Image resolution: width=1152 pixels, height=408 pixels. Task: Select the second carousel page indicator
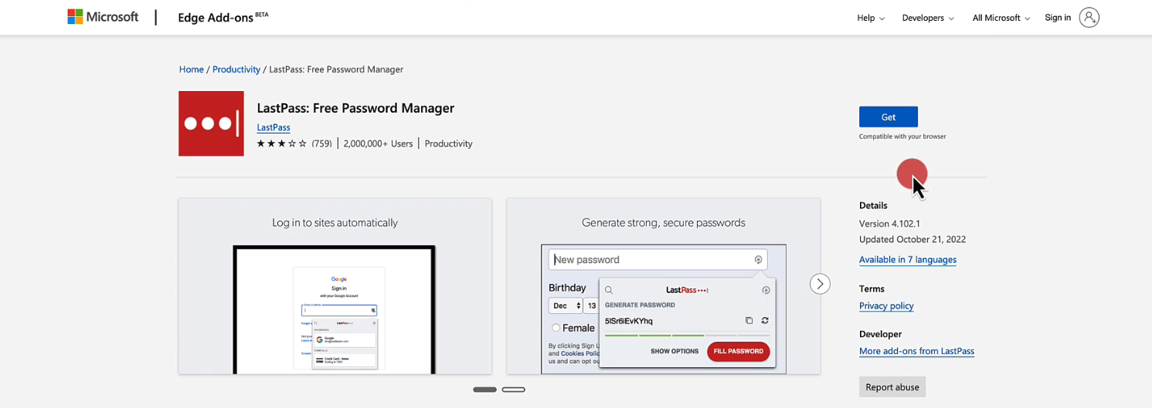[513, 389]
